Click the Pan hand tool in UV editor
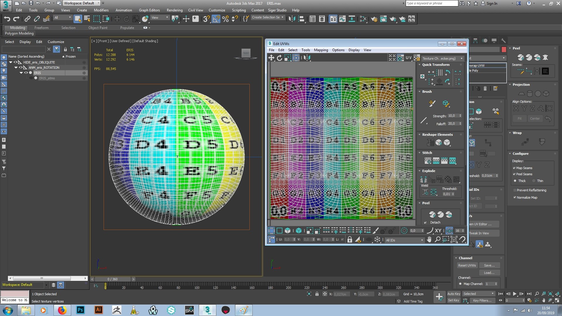 click(429, 240)
